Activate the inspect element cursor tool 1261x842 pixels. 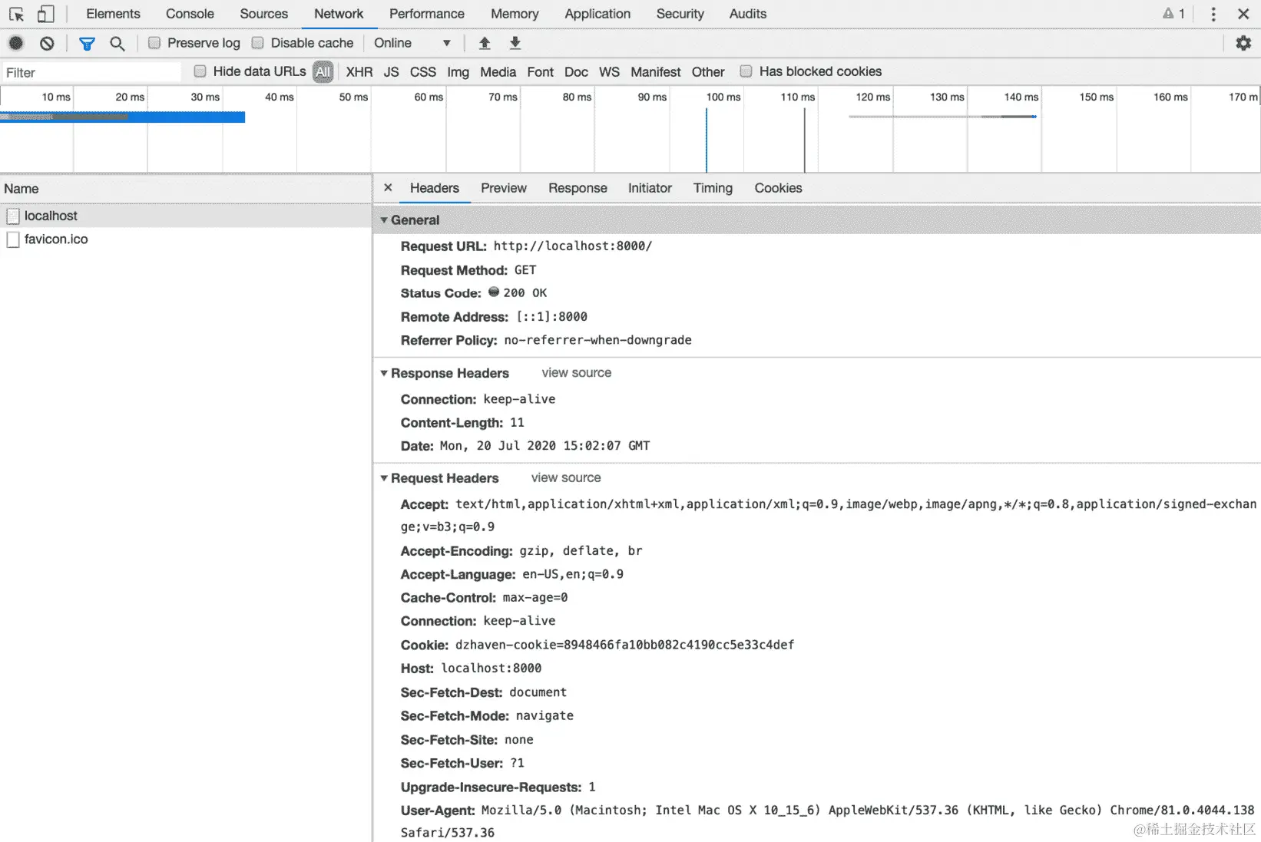(16, 13)
